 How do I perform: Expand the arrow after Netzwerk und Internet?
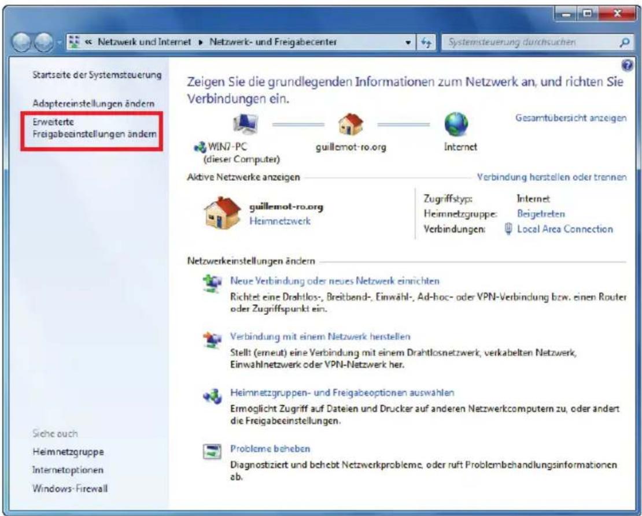coord(201,42)
